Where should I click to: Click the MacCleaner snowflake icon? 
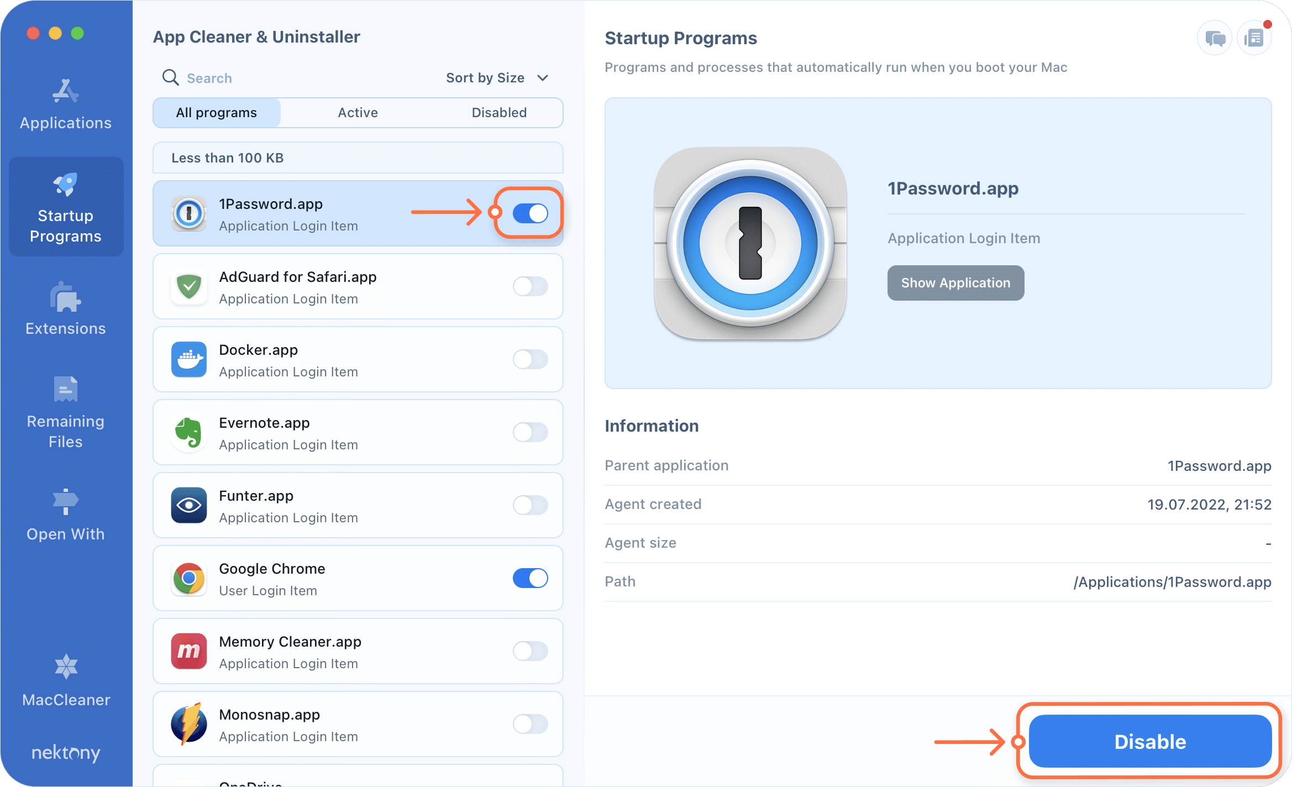[x=66, y=666]
